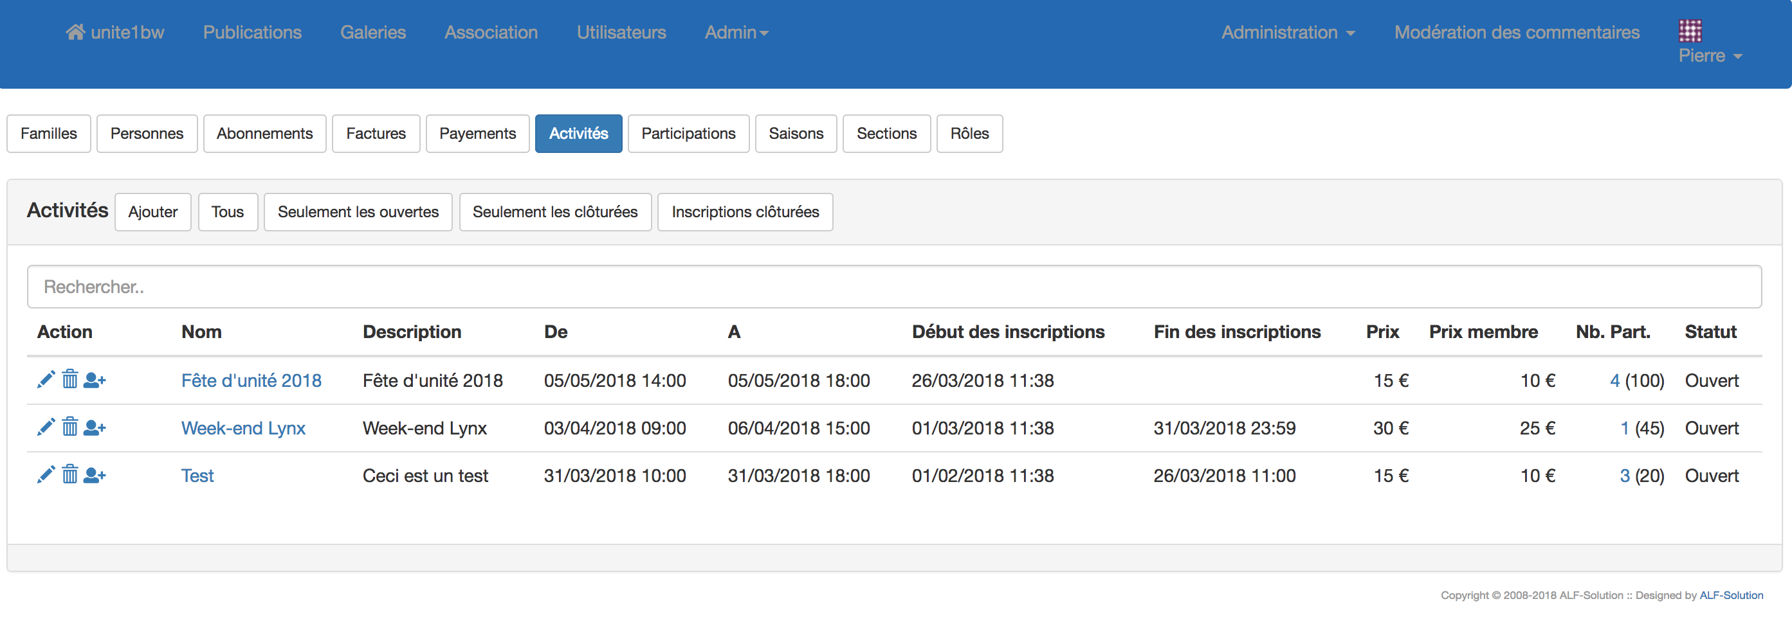Click 'Ceci est un test' description

click(x=425, y=476)
